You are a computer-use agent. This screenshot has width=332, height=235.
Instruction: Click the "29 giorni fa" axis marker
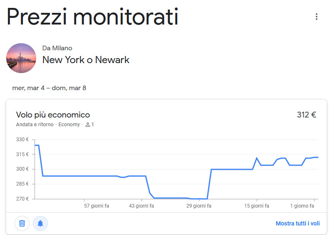point(199,206)
